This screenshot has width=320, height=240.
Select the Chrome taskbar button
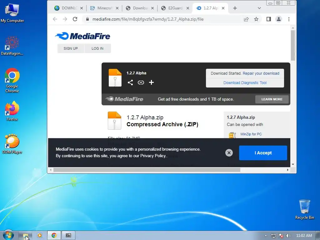click(54, 235)
